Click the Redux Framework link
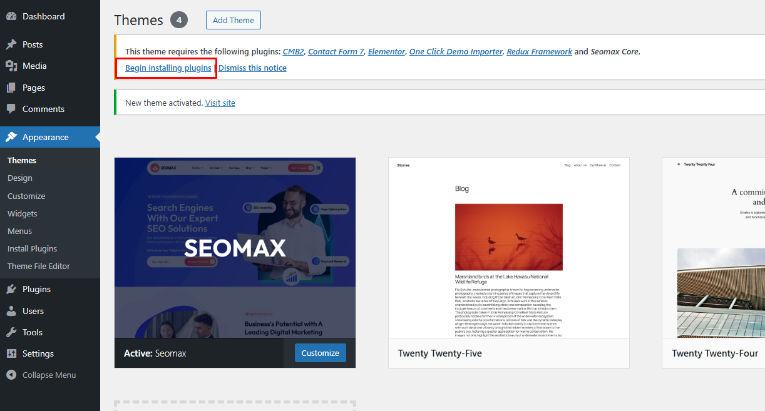Screen dimensions: 765x411 (540, 52)
